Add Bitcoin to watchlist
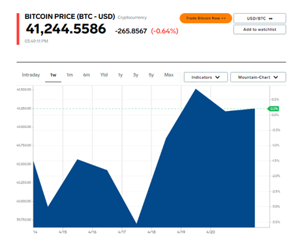304x250 pixels. click(x=260, y=29)
